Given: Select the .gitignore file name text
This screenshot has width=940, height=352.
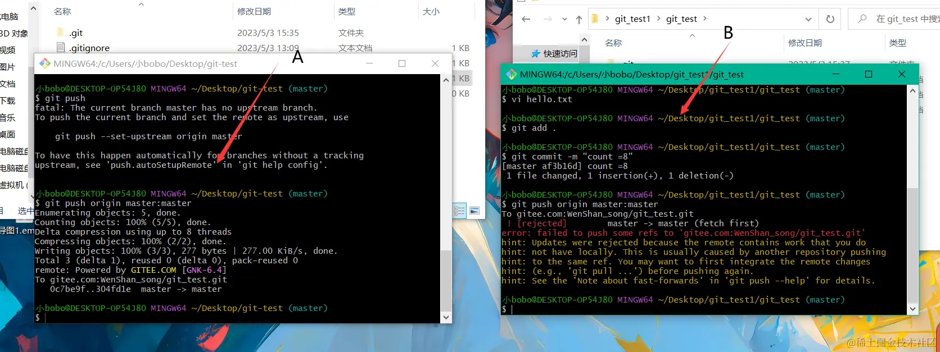Looking at the screenshot, I should (89, 48).
